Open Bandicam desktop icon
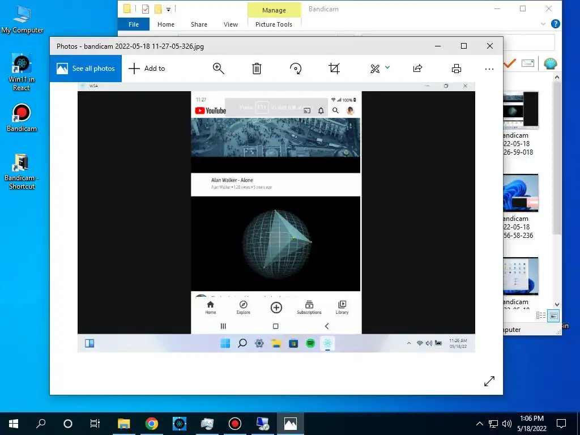The image size is (580, 435). (x=22, y=118)
